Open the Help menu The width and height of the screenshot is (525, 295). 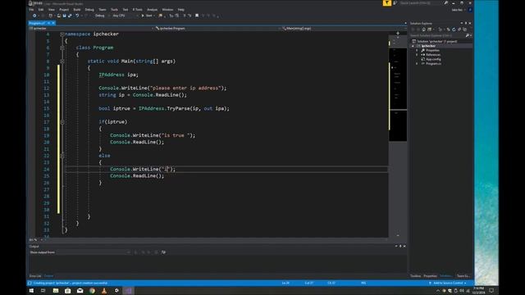pos(180,10)
